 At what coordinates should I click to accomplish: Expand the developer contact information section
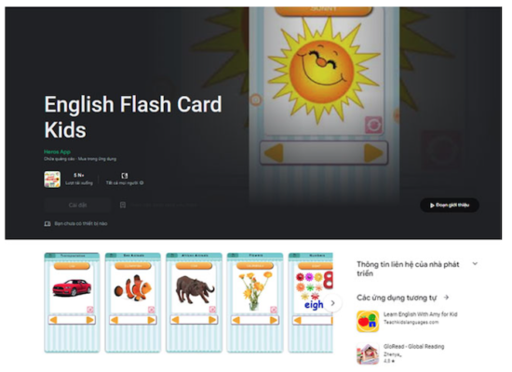coord(475,264)
